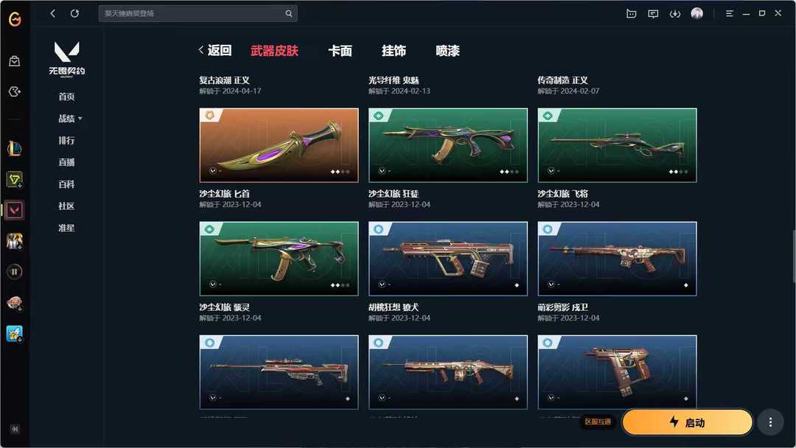Screen dimensions: 796x448
Task: Open the Teamfight Tactics sidebar icon
Action: coord(14,179)
